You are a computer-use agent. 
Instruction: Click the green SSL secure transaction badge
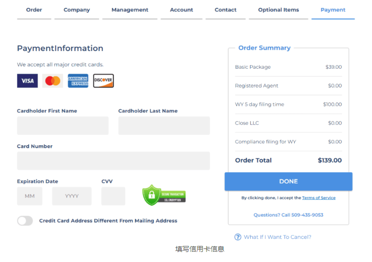click(163, 195)
